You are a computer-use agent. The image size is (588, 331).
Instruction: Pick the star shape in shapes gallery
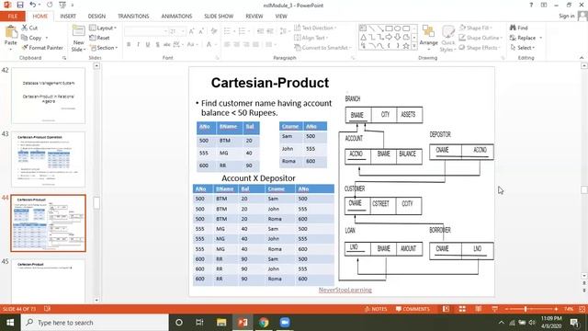pos(406,46)
